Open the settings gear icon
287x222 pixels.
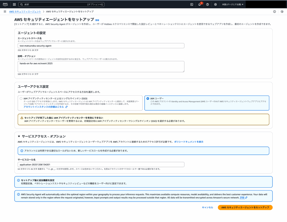(x=215, y=4)
